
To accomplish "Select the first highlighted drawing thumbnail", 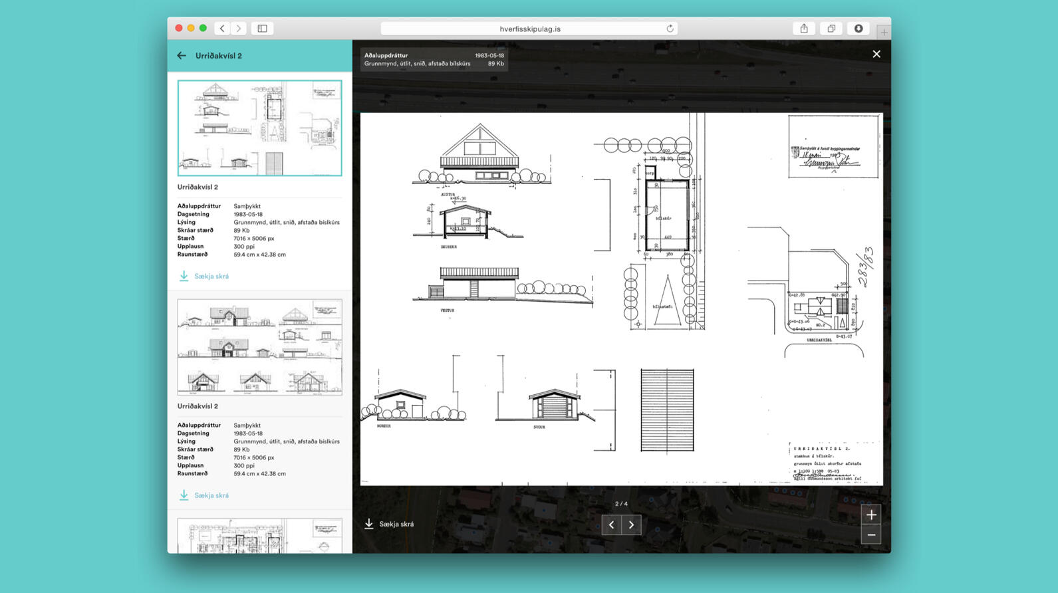I will (259, 128).
